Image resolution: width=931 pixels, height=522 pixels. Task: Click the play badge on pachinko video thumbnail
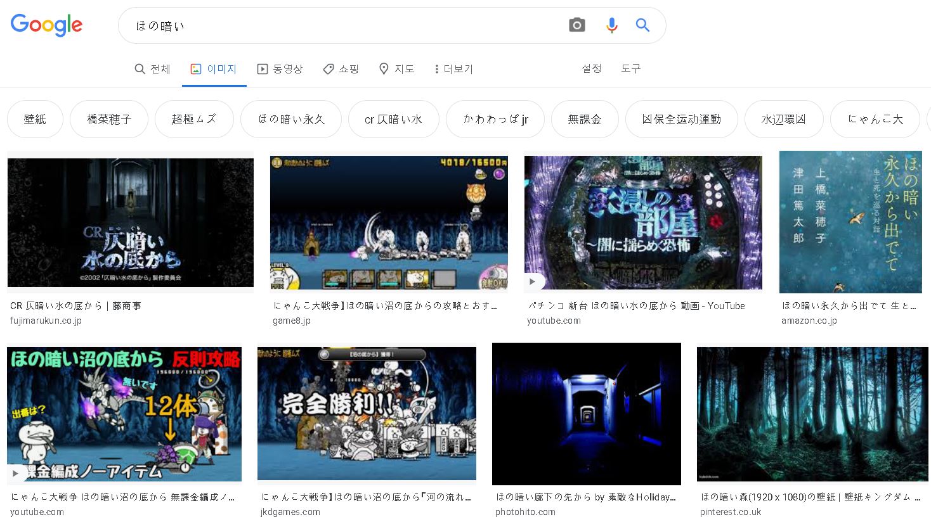tap(533, 281)
